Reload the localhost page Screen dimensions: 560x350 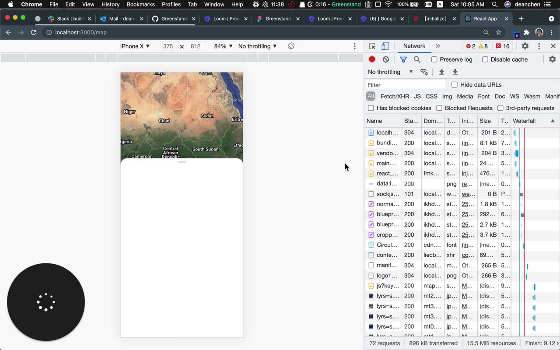(x=33, y=32)
